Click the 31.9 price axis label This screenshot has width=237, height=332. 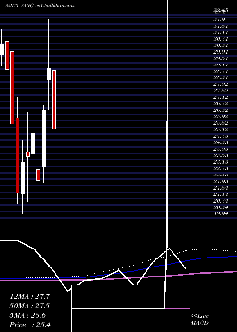[219, 20]
